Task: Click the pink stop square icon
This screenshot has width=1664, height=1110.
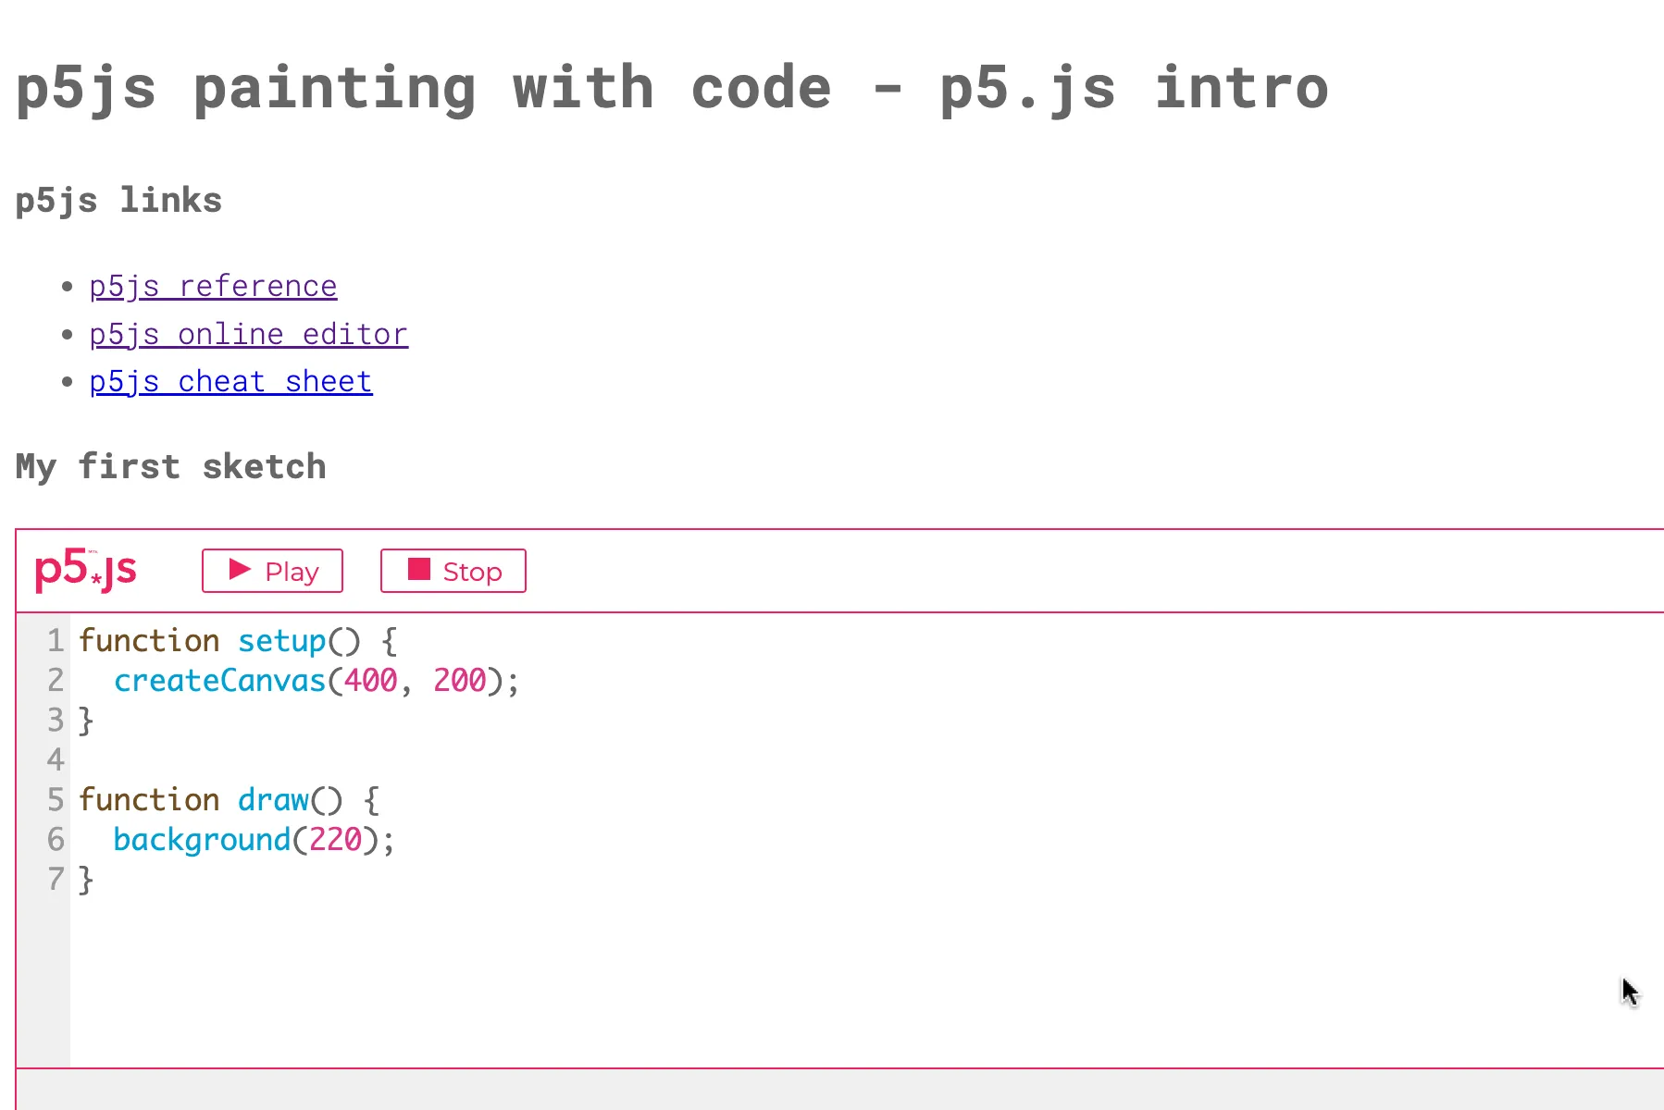Action: pos(417,570)
